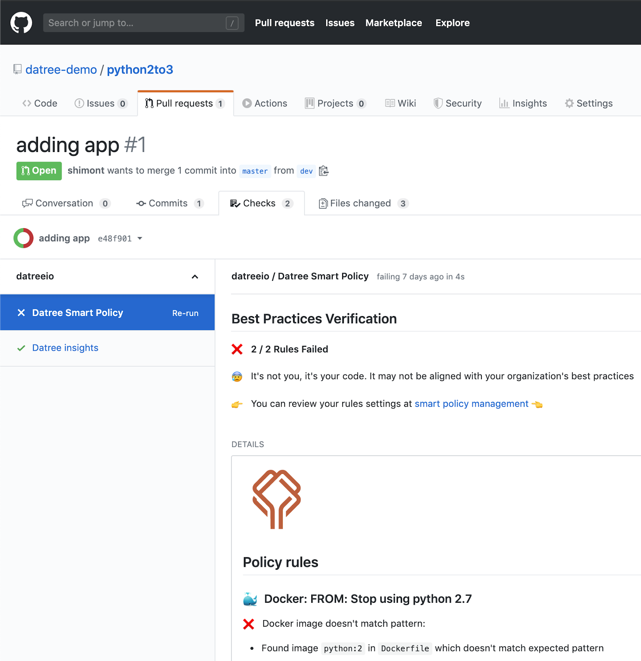View the Files changed tab
The image size is (641, 661).
[364, 203]
